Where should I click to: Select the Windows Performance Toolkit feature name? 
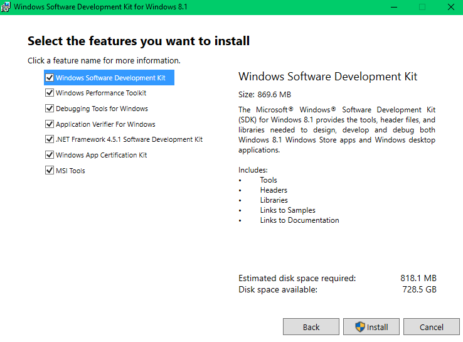[101, 93]
